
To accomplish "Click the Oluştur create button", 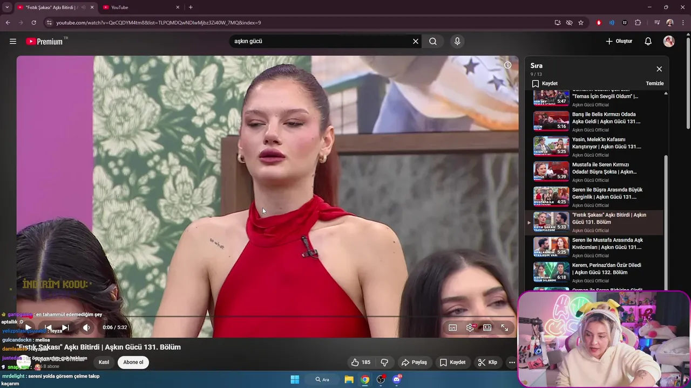I will 619,41.
